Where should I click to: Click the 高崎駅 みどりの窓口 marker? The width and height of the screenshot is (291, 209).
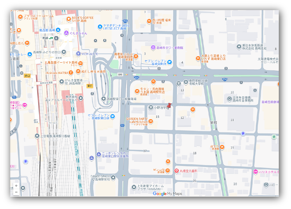[64, 52]
